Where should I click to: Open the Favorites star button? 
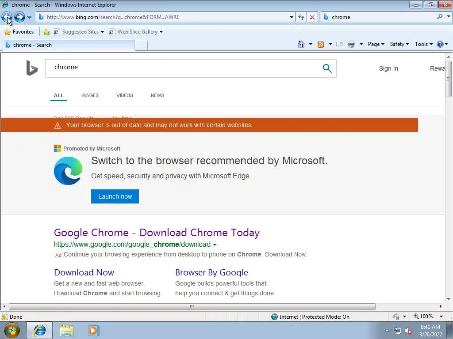[x=19, y=32]
